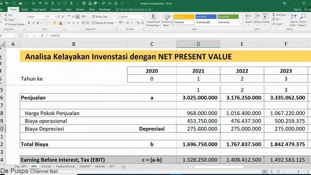Toggle Underline formatting
The image size is (311, 175).
38,23
